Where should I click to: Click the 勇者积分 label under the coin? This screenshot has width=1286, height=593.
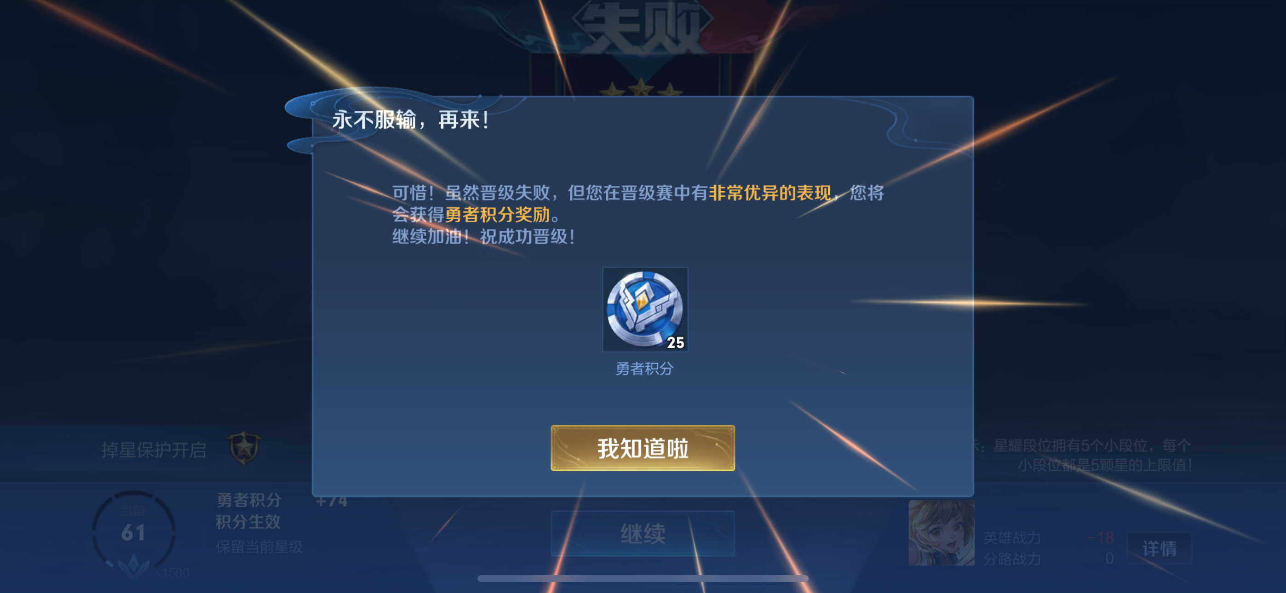click(x=644, y=368)
